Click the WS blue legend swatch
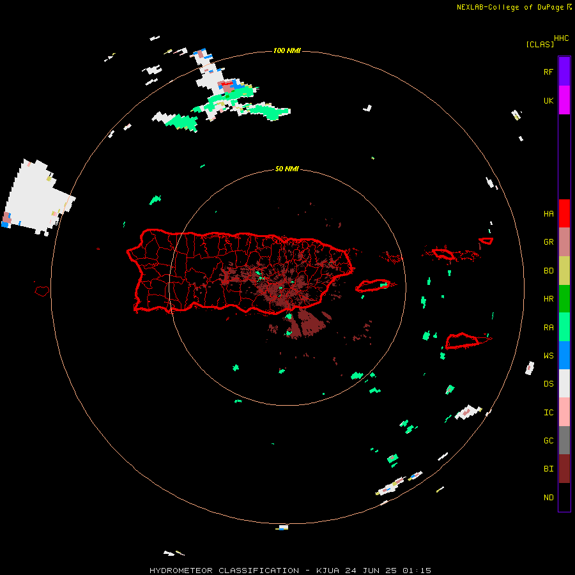The height and width of the screenshot is (575, 575). click(x=564, y=355)
